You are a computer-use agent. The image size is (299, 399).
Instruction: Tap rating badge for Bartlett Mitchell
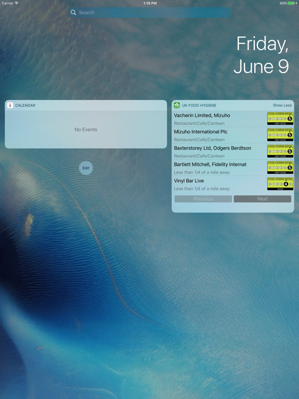click(280, 167)
